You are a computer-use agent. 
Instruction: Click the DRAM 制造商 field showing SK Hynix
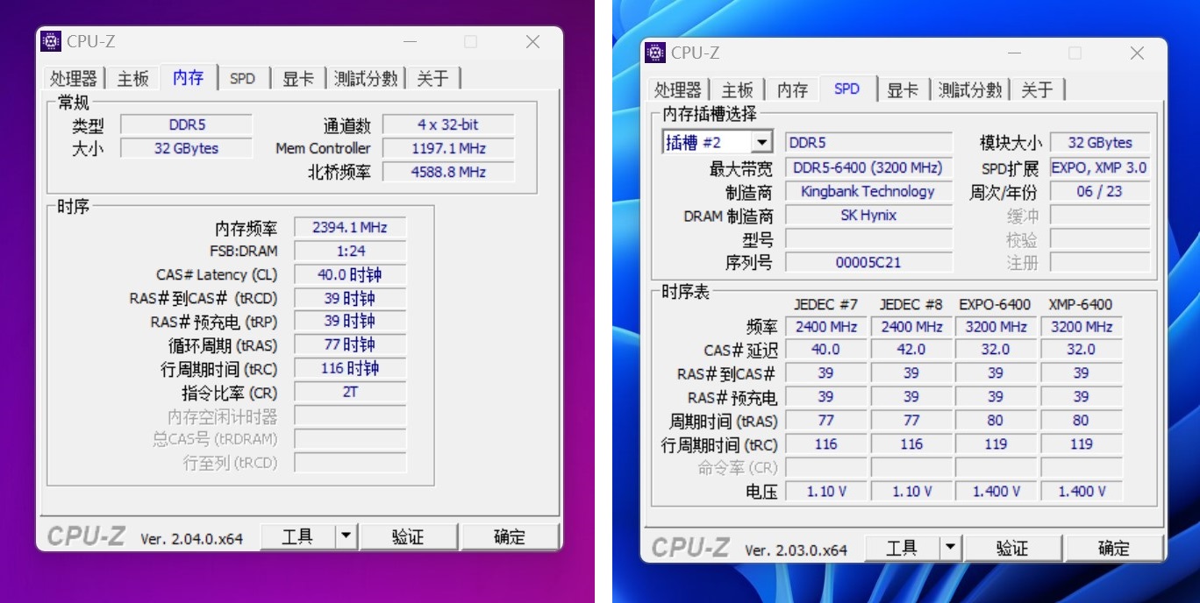point(867,215)
